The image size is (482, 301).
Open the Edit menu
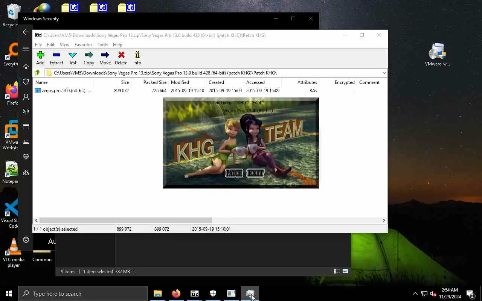51,45
